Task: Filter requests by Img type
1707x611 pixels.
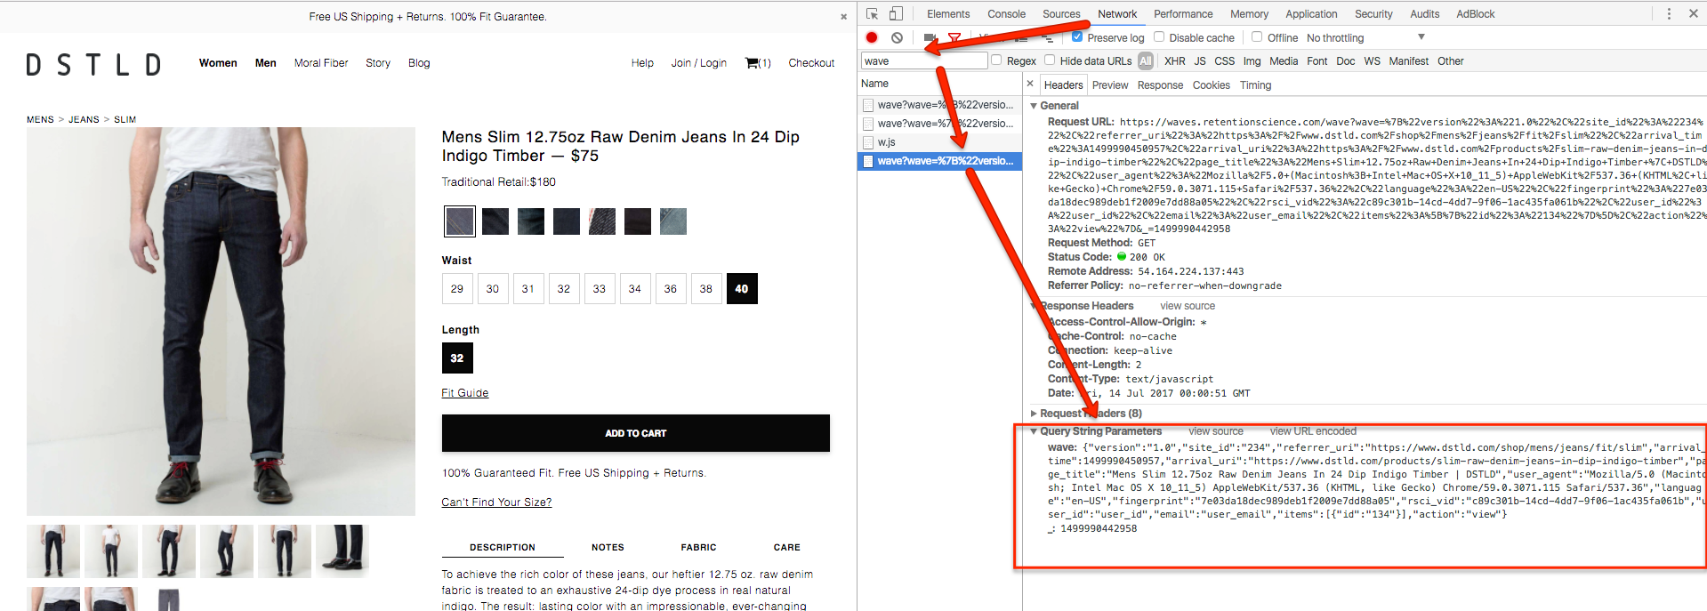Action: [1252, 60]
